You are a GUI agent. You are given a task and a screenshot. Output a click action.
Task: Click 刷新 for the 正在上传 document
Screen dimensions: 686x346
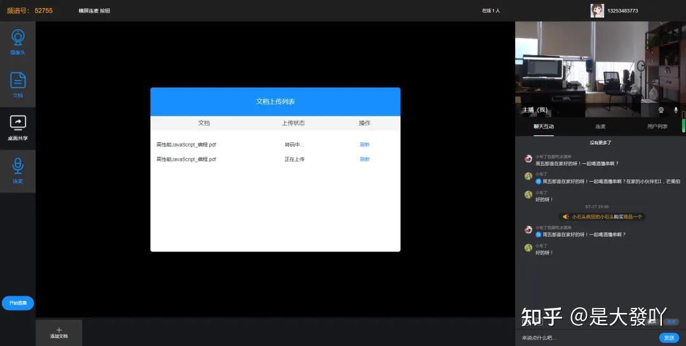(365, 159)
